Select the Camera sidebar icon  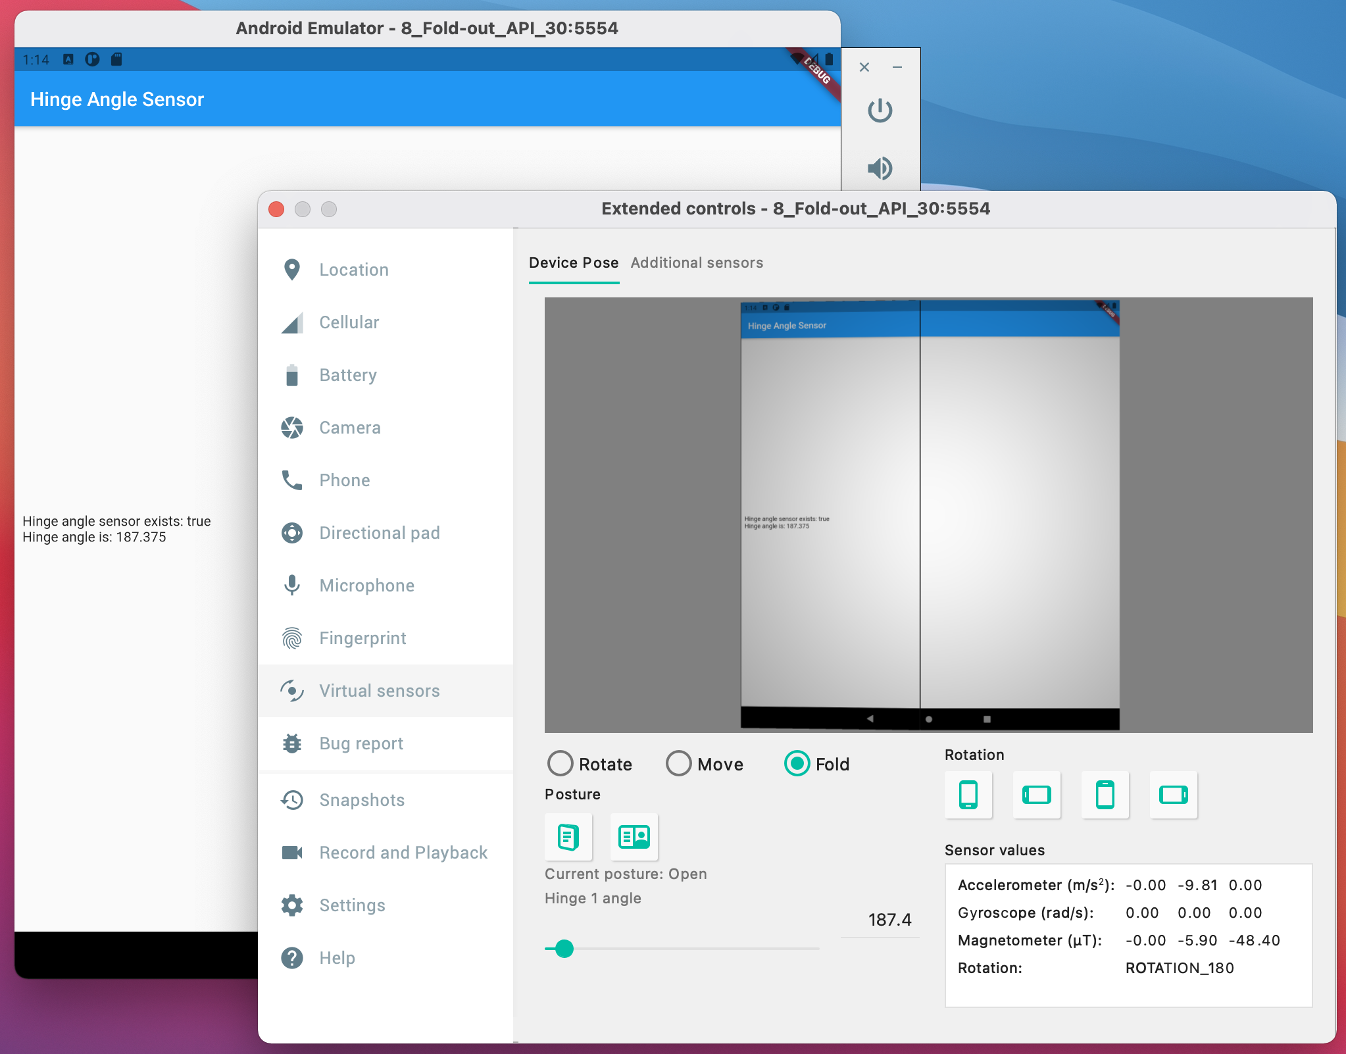(x=291, y=427)
